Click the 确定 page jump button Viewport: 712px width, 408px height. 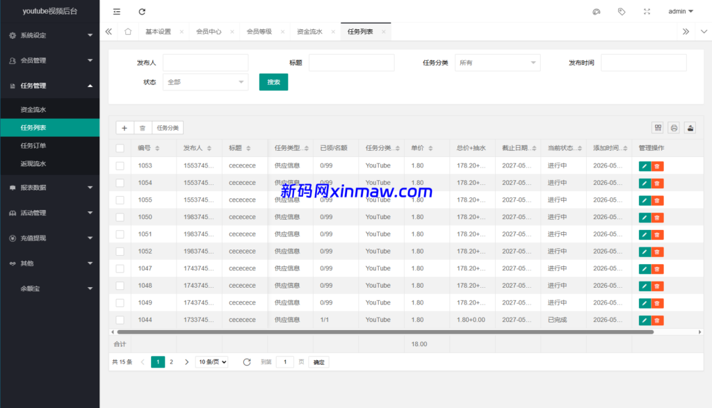[x=318, y=362]
